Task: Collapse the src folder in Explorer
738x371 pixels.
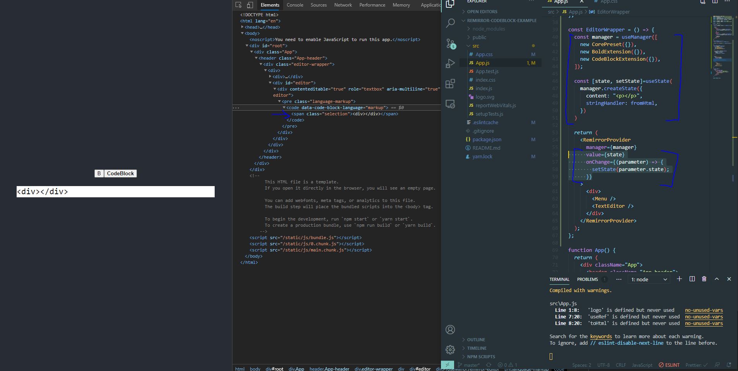Action: [475, 46]
